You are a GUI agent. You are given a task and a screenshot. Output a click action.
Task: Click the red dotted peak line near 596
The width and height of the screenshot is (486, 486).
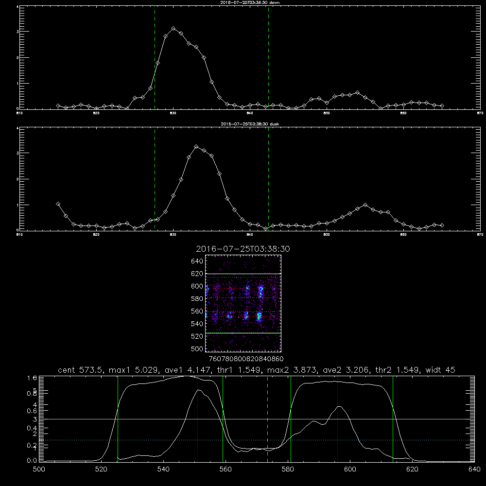[337, 419]
